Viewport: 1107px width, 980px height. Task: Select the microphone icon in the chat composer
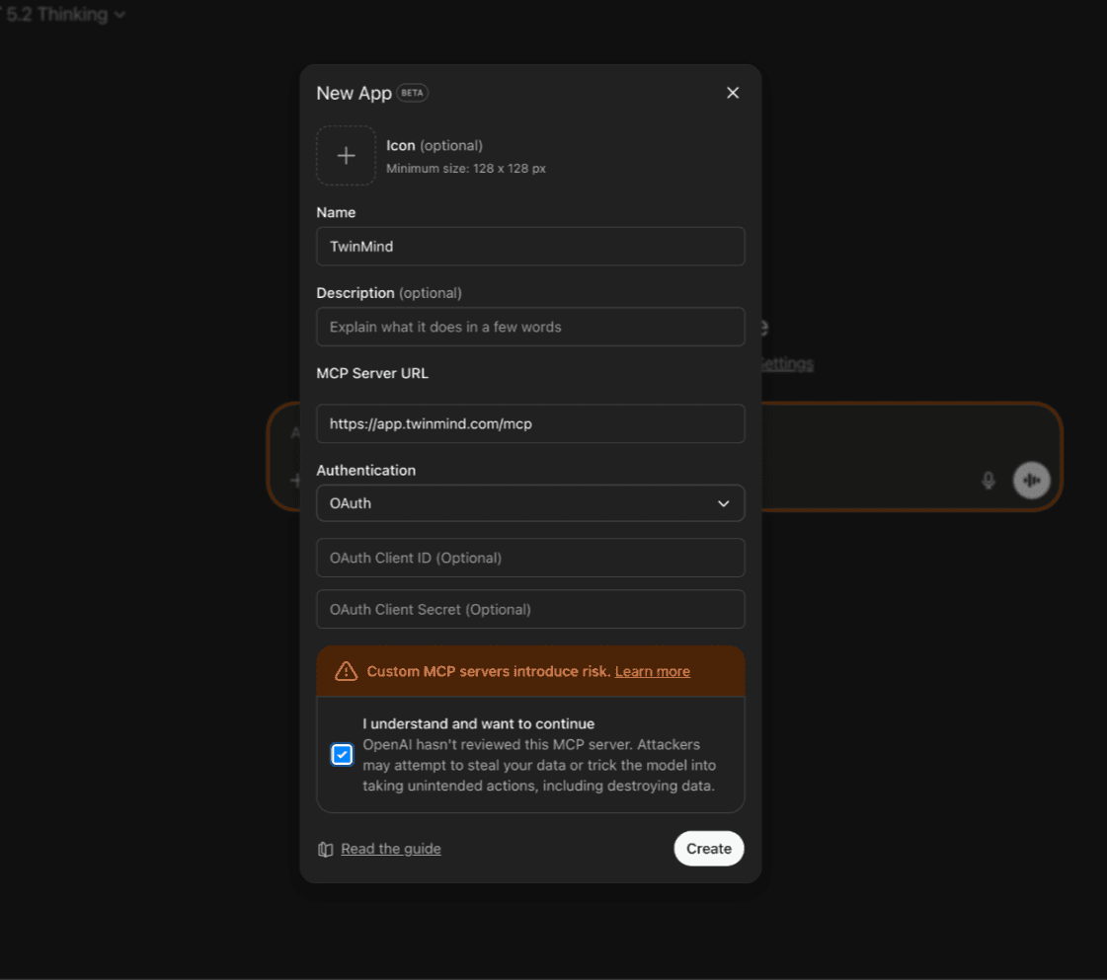(988, 481)
